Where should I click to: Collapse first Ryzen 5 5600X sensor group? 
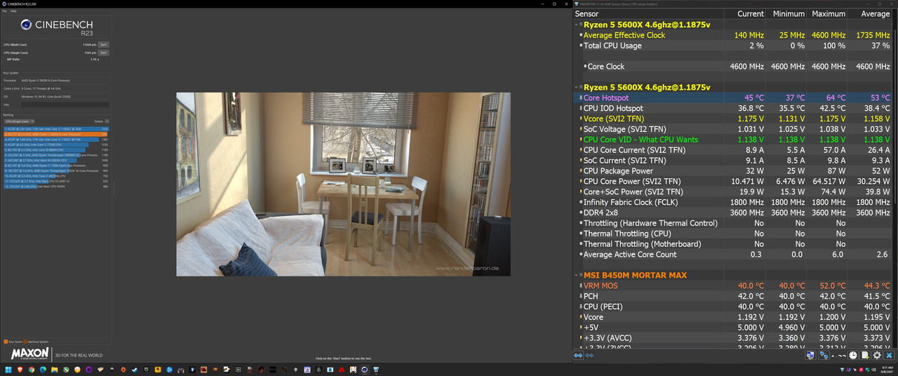pyautogui.click(x=577, y=25)
